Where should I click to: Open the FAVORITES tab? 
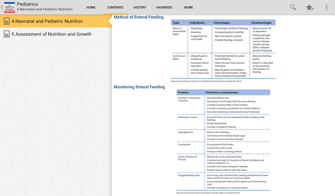tap(164, 8)
